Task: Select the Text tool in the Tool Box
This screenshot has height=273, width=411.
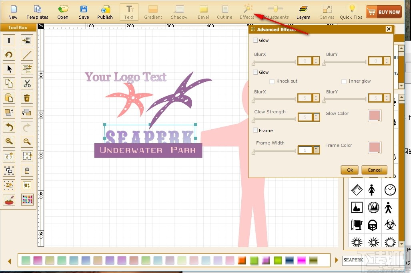Action: (x=9, y=40)
